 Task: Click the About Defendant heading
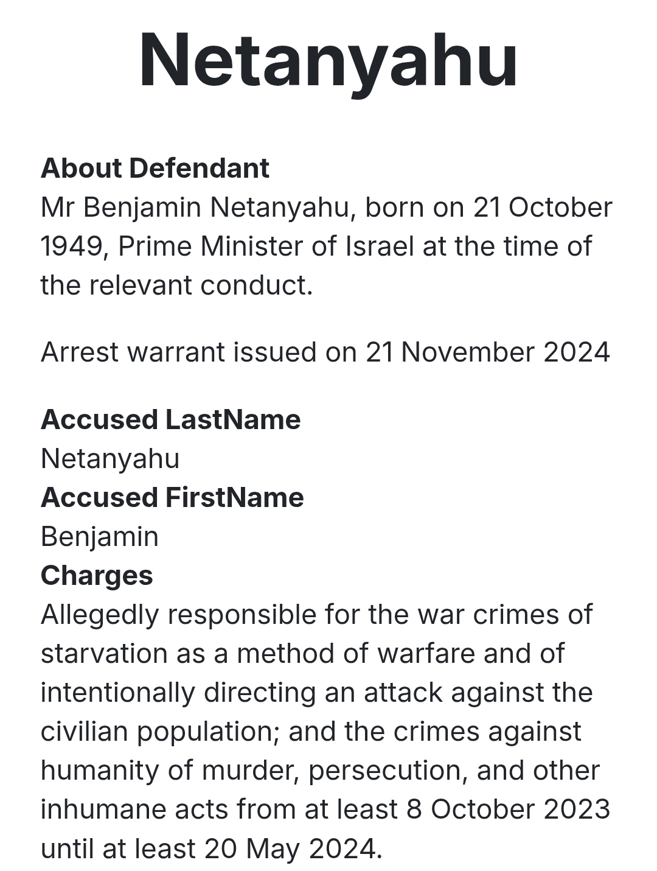[x=155, y=169]
